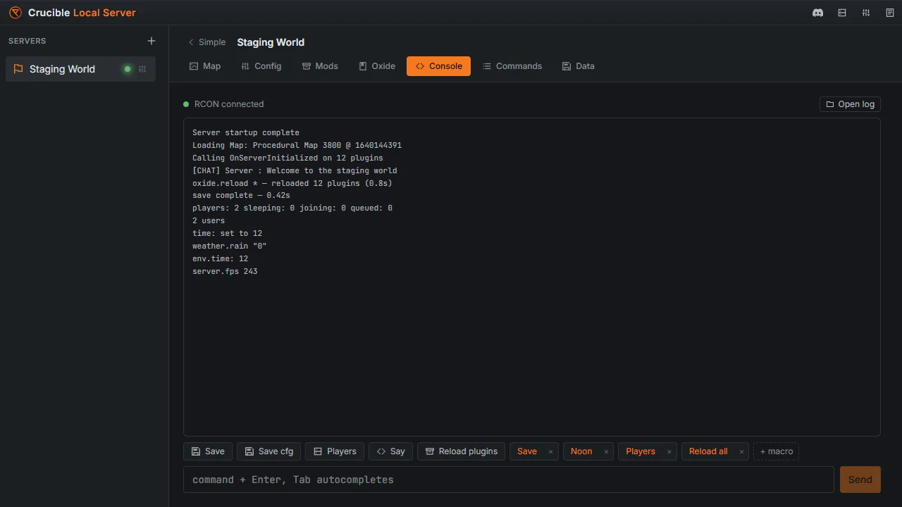Click the 'Server startup complete' log line
The width and height of the screenshot is (902, 507).
pyautogui.click(x=246, y=132)
